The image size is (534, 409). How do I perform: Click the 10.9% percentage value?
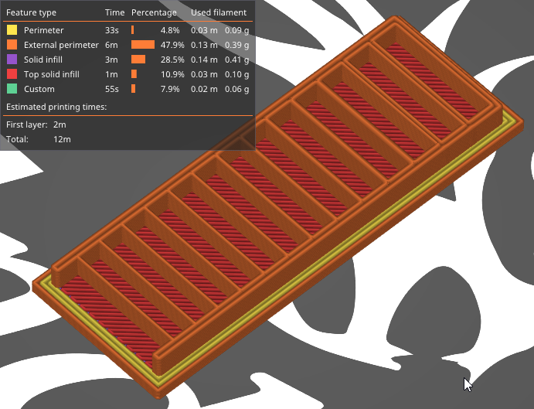172,74
